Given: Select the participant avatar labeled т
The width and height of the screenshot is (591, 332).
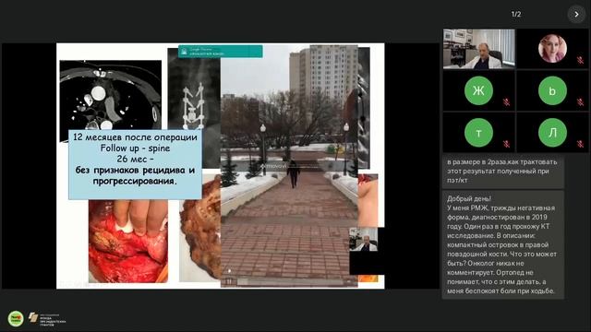Looking at the screenshot, I should pos(478,133).
